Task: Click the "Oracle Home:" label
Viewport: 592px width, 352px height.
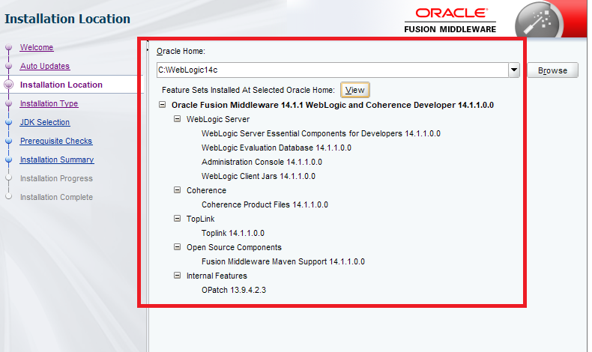Action: [x=181, y=52]
